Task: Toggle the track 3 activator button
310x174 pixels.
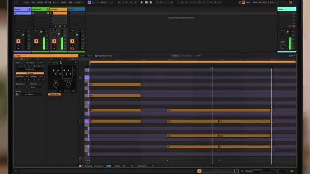Action: tap(54, 41)
